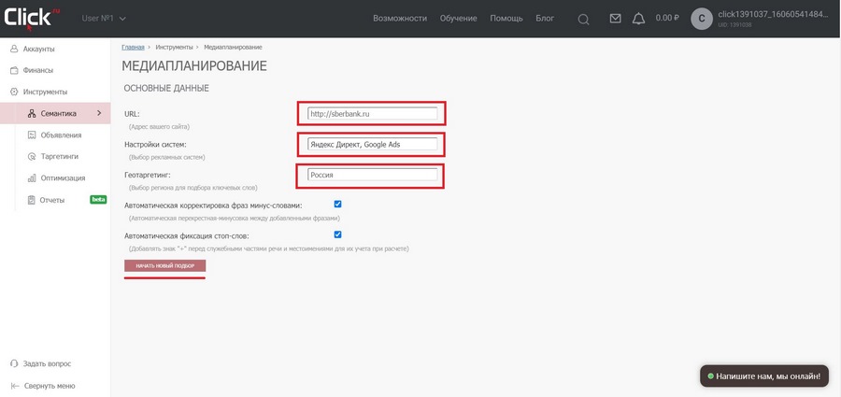Follow the Главная breadcrumb link
This screenshot has height=397, width=841.
coord(133,47)
